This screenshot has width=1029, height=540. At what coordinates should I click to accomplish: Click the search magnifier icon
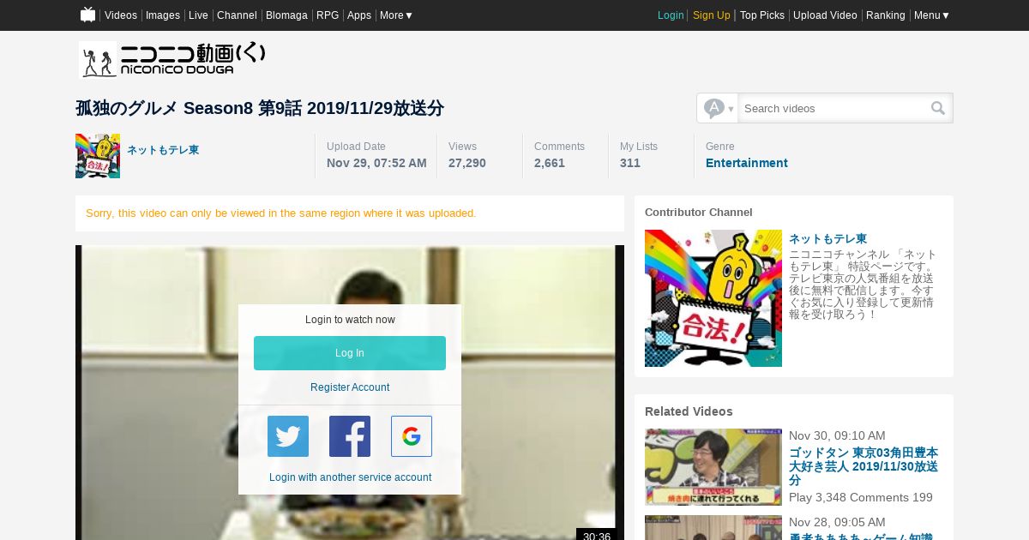pyautogui.click(x=938, y=108)
